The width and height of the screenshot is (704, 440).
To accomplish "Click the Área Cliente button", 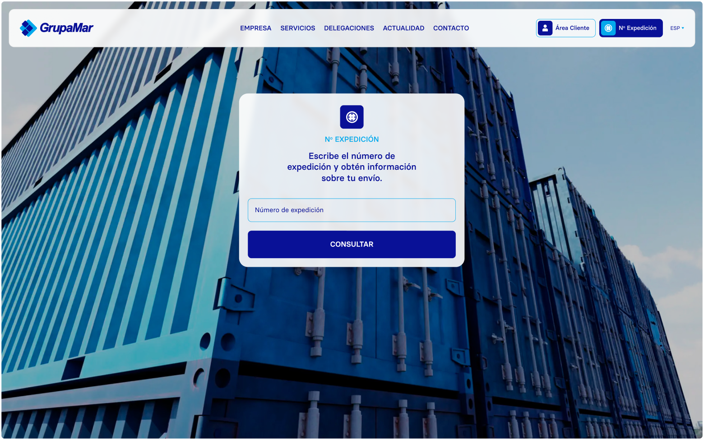I will [565, 28].
